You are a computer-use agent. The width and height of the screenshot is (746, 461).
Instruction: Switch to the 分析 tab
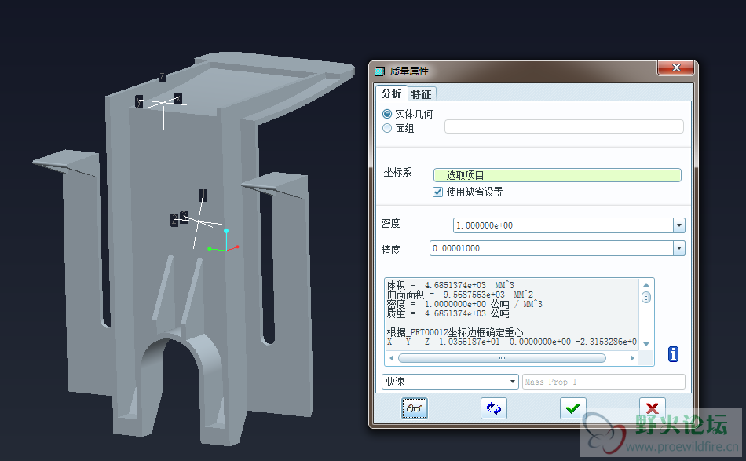coord(392,93)
